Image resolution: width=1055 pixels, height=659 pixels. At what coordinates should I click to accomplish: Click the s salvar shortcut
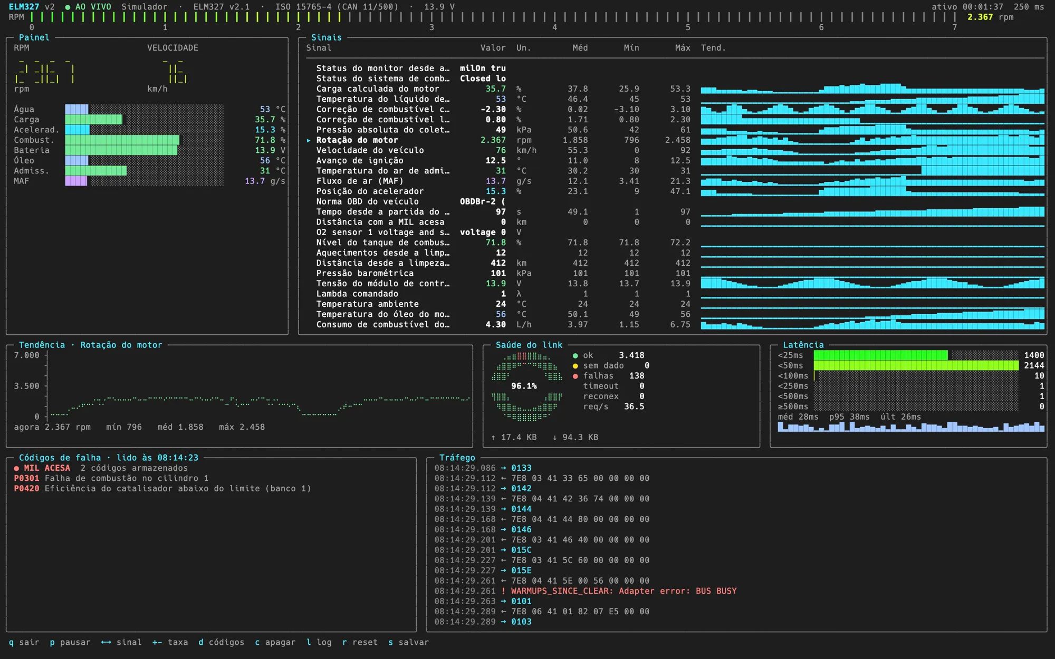click(409, 642)
